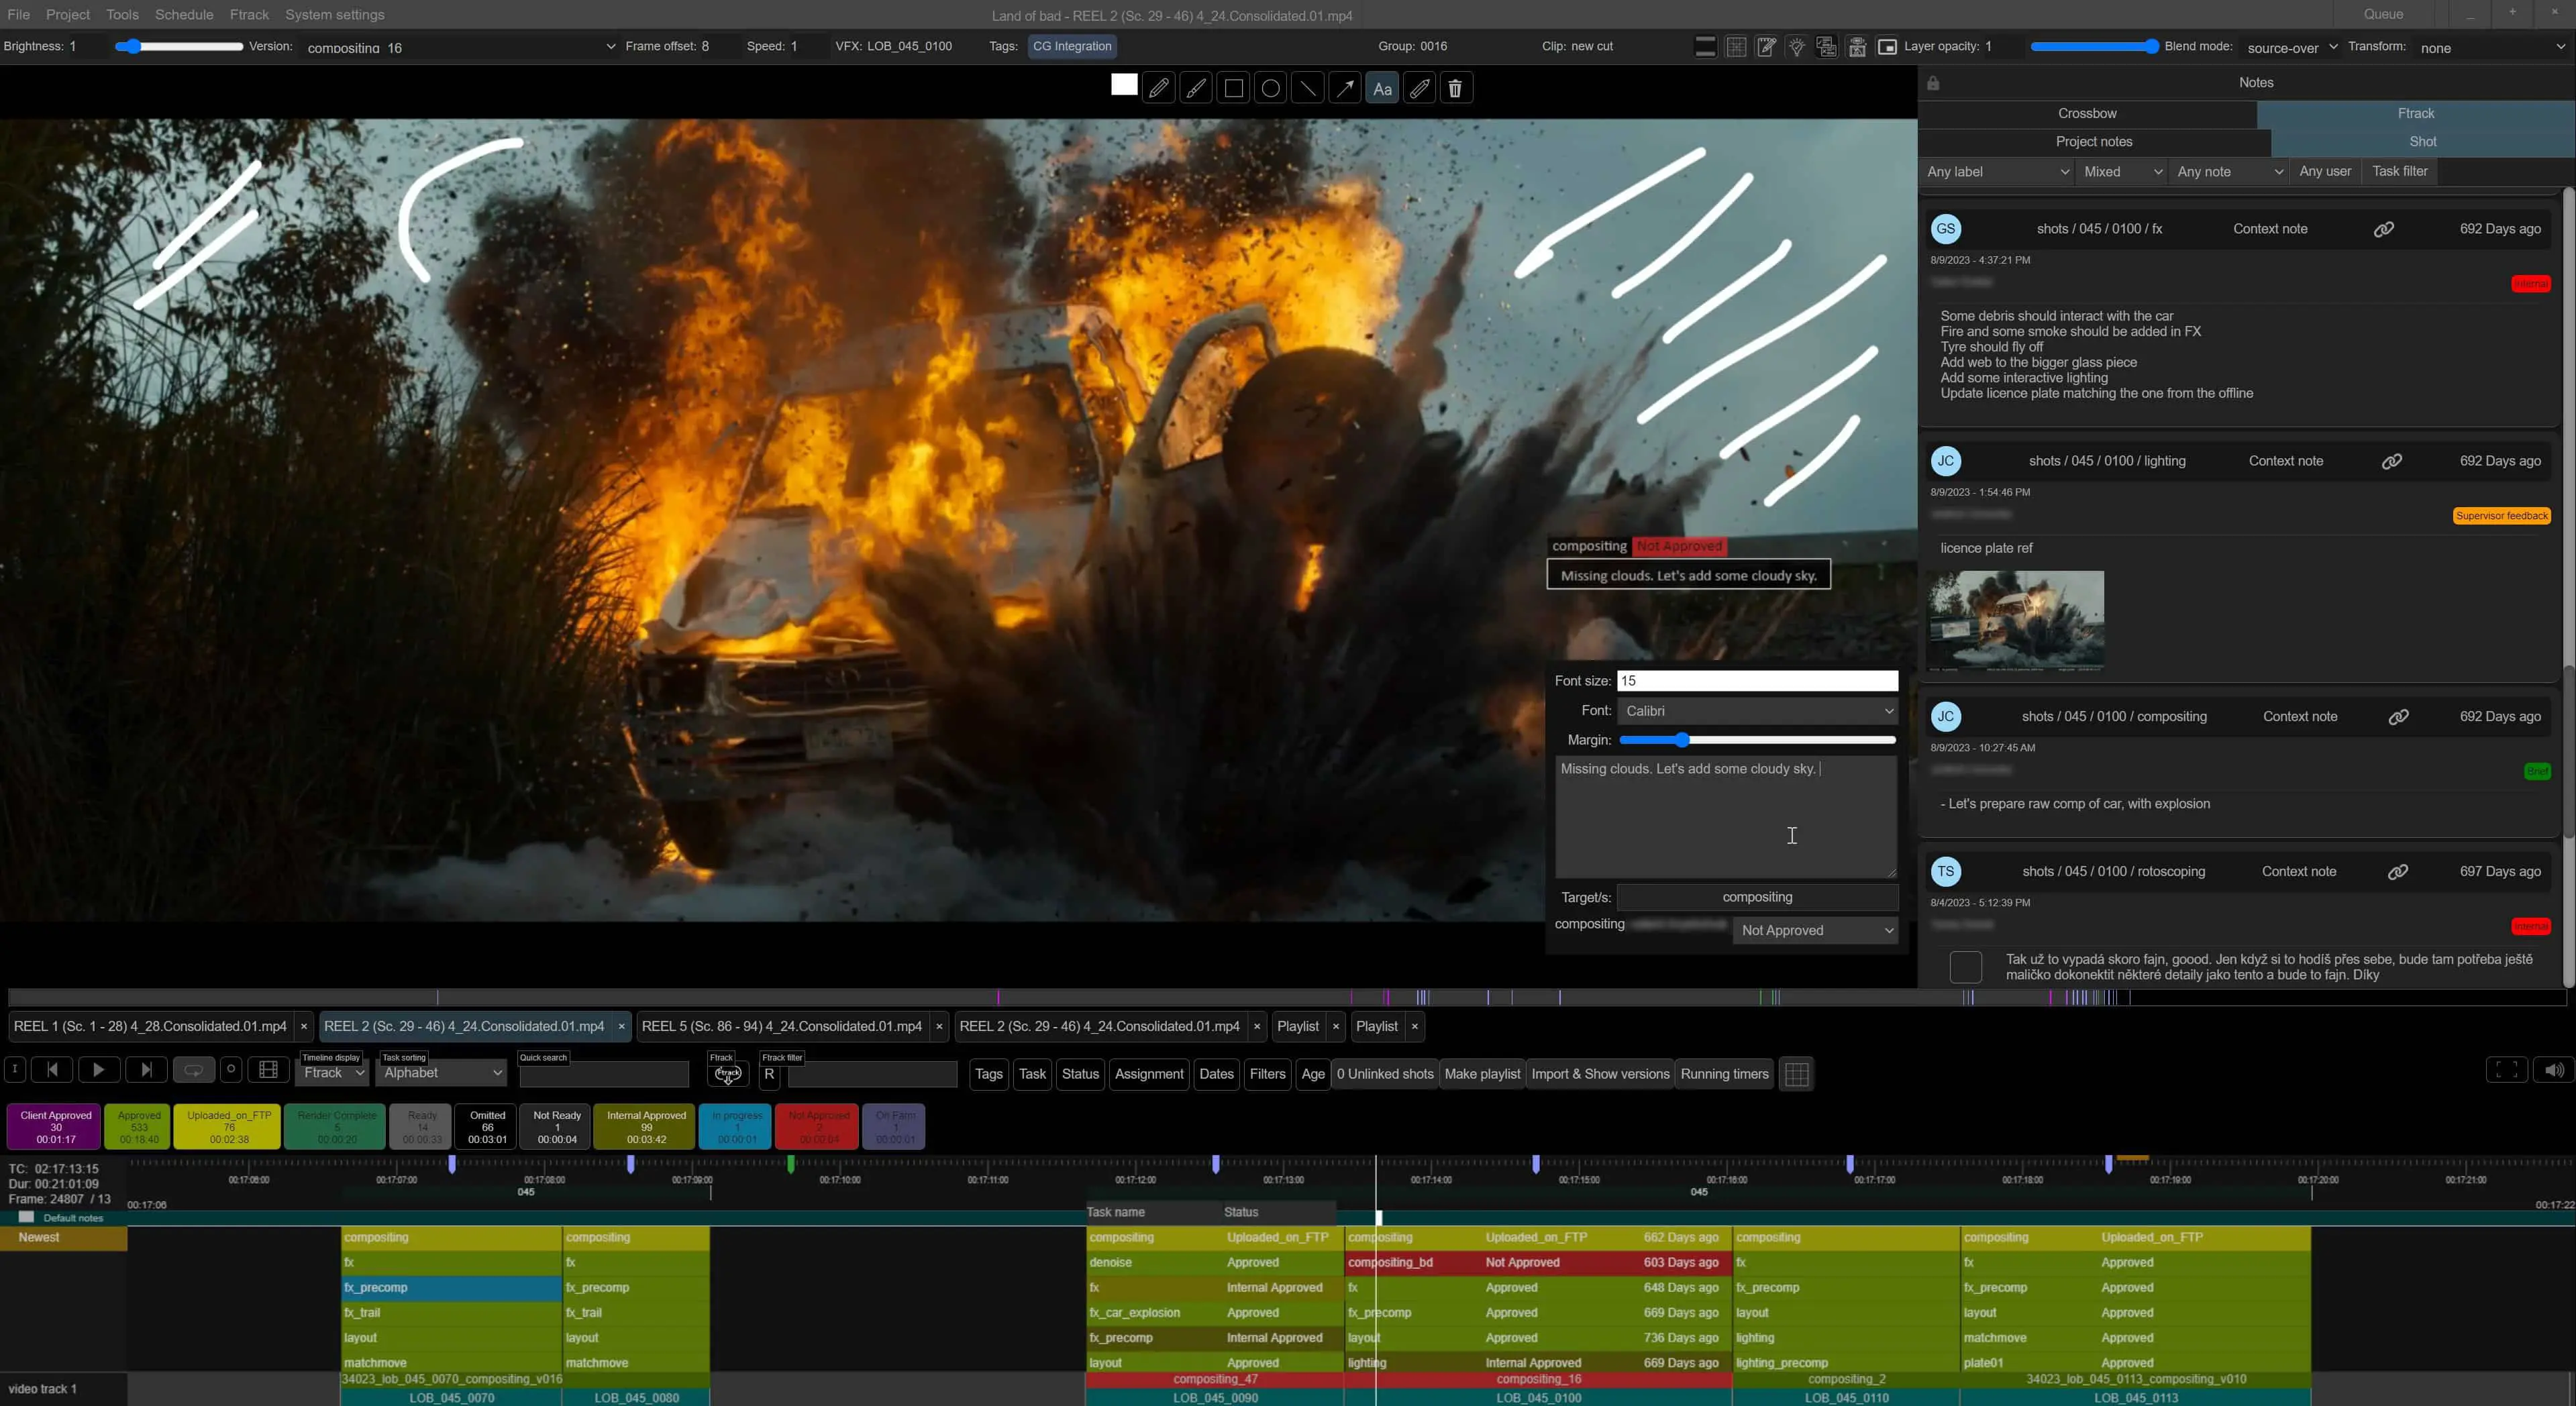Click the white color swatch

1123,86
